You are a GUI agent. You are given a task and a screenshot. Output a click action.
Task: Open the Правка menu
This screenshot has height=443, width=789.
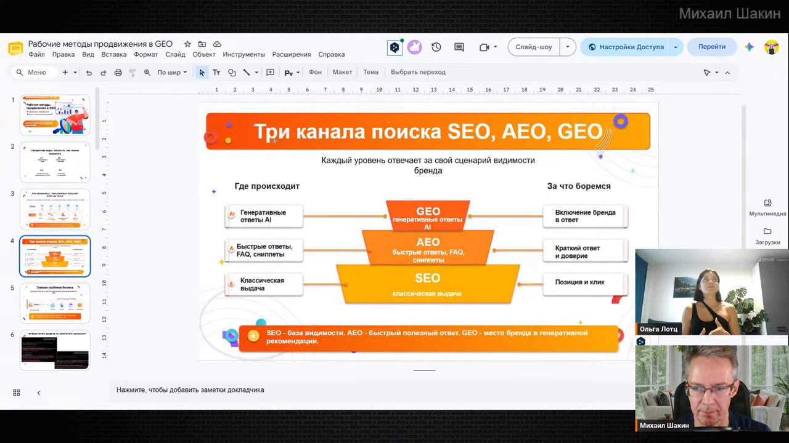coord(63,55)
